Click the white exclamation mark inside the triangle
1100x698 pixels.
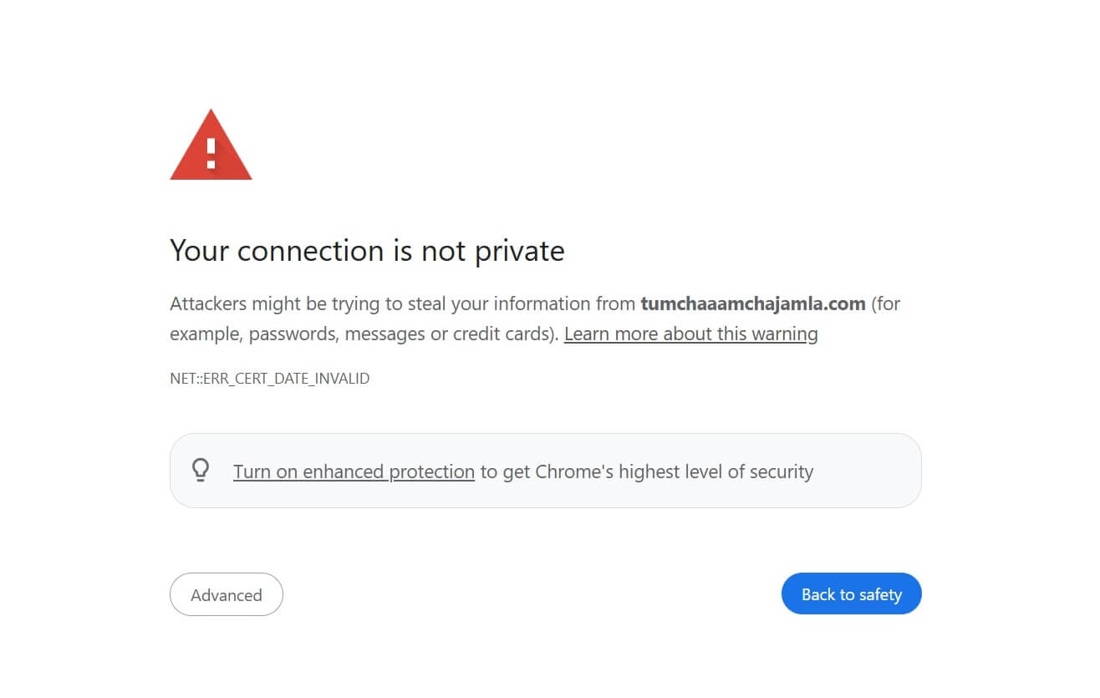211,152
